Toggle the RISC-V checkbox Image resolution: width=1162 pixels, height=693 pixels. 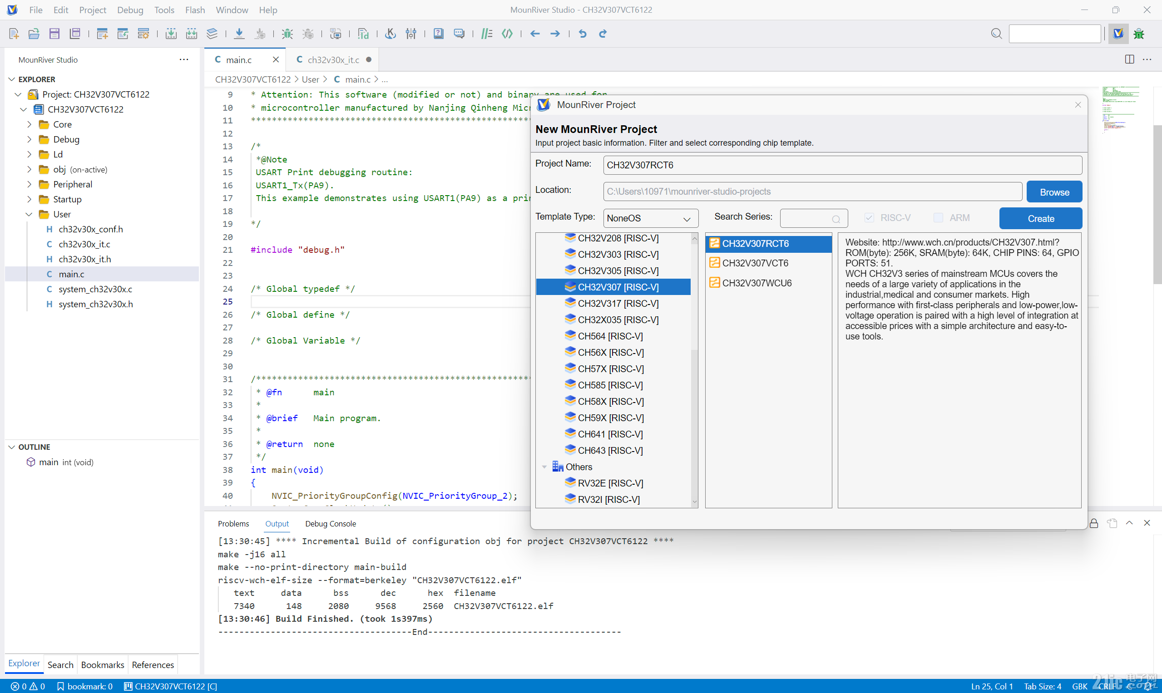tap(869, 218)
